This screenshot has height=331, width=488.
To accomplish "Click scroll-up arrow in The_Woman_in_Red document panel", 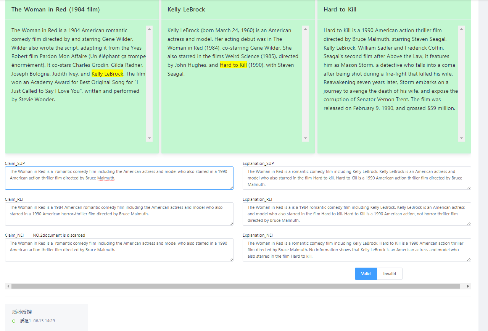I will point(149,29).
